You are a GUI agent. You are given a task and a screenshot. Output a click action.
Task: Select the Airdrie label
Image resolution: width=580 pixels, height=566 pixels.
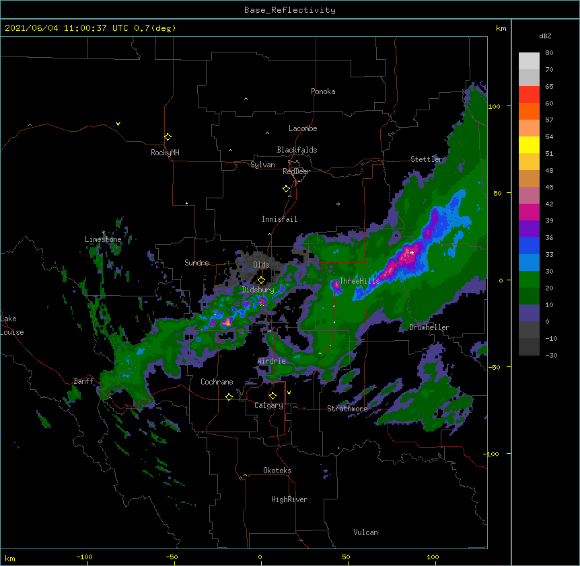[271, 360]
